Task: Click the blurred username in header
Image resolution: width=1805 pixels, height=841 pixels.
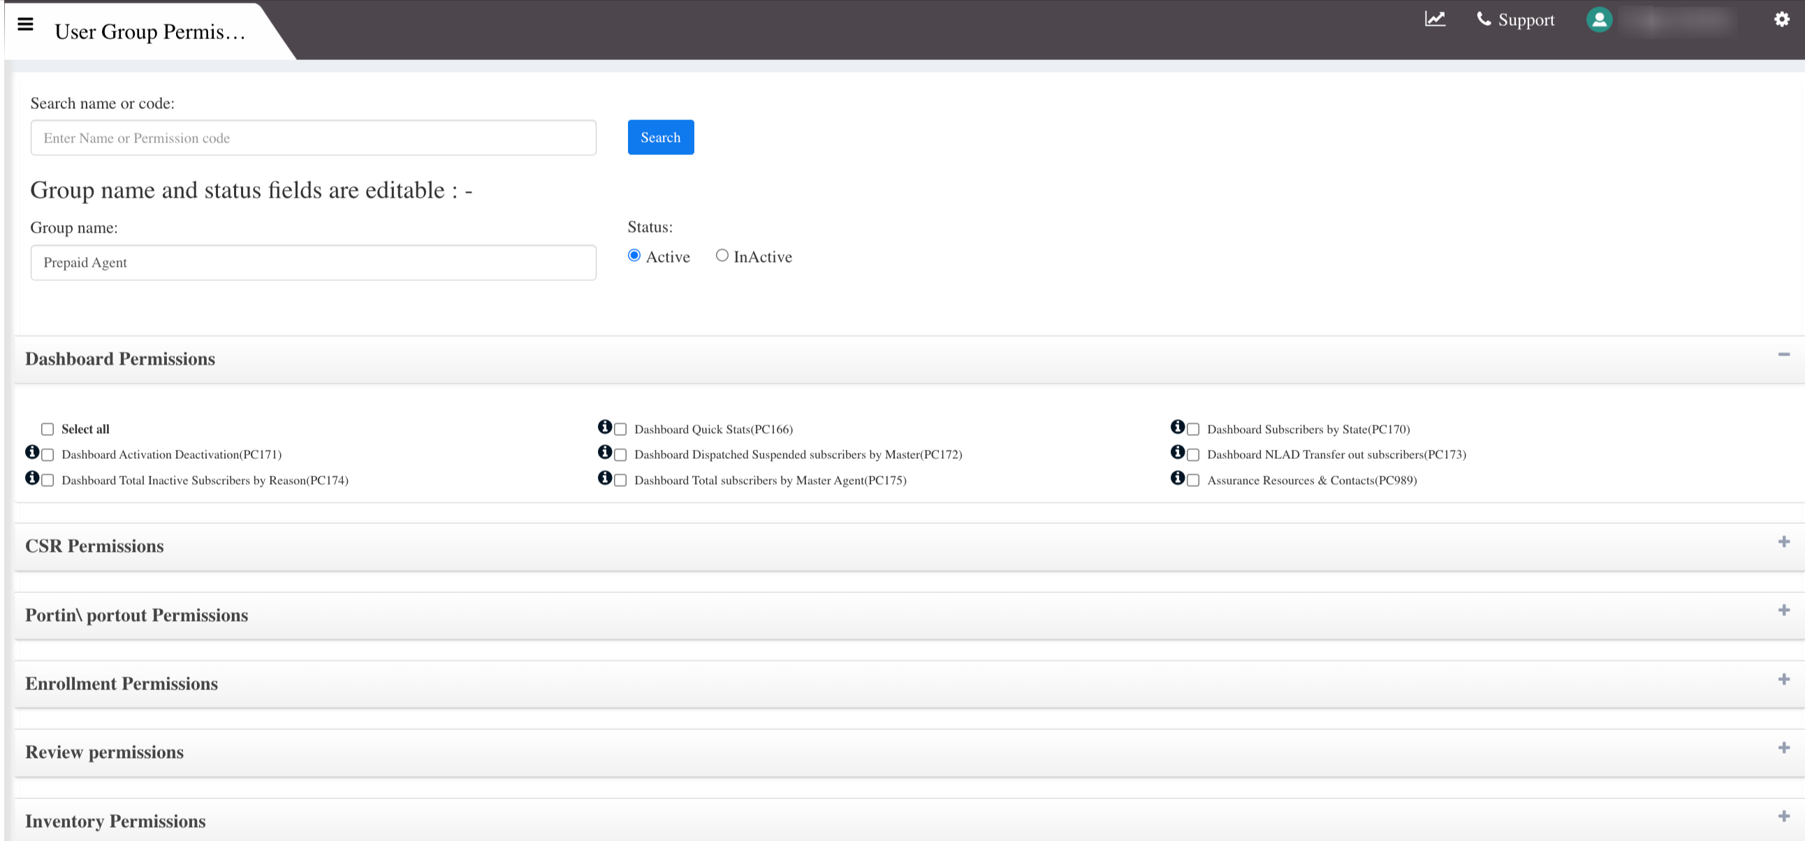Action: coord(1679,21)
